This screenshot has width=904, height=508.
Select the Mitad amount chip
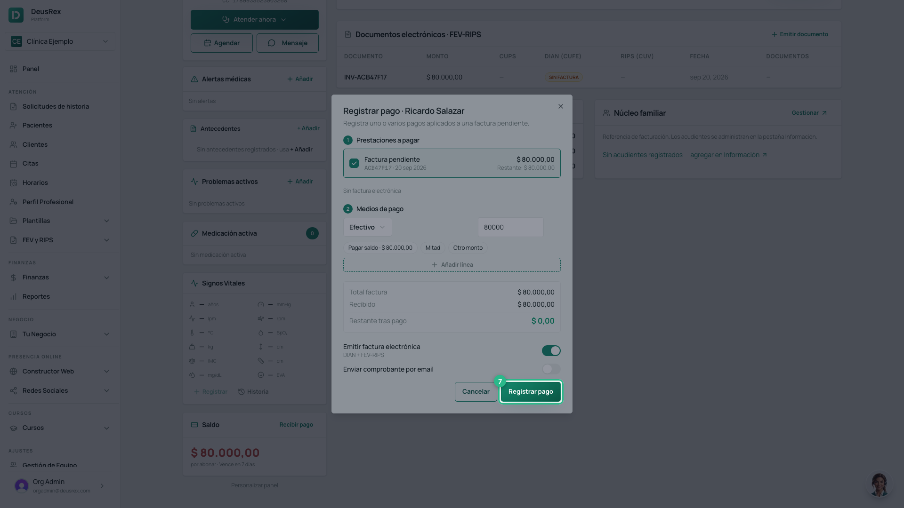(433, 248)
